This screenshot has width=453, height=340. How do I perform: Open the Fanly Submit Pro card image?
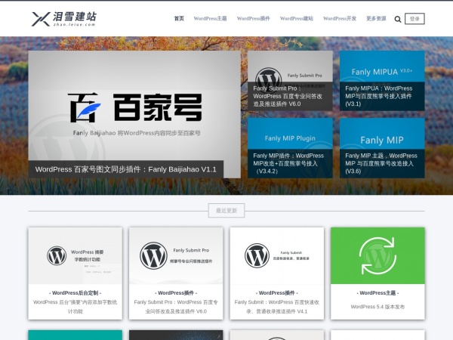click(176, 255)
